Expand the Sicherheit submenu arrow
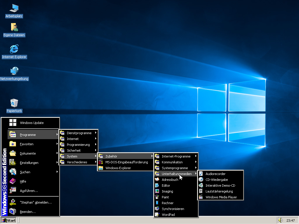 96,150
